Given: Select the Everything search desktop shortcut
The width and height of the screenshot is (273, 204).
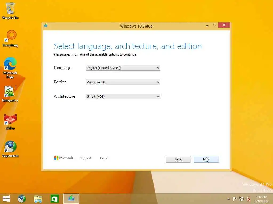Looking at the screenshot, I should pos(10,39).
